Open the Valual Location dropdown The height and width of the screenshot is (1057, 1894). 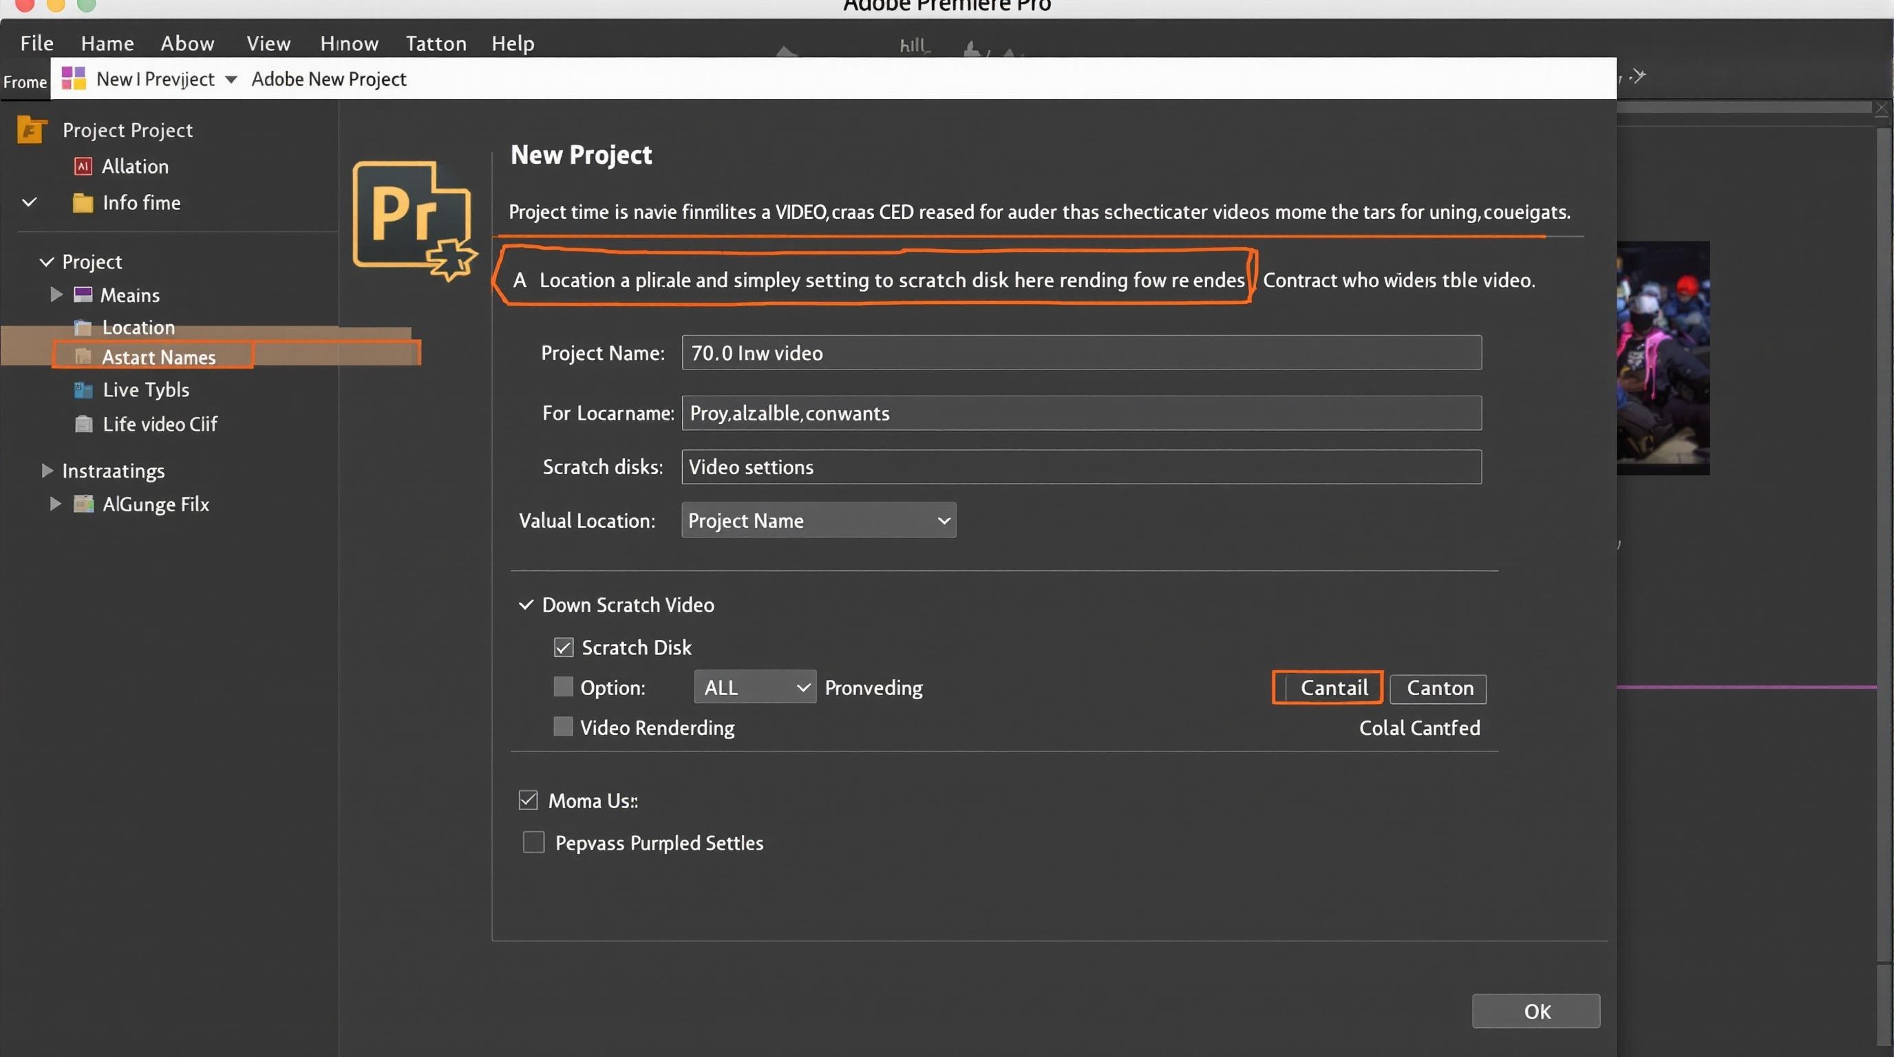pyautogui.click(x=818, y=520)
